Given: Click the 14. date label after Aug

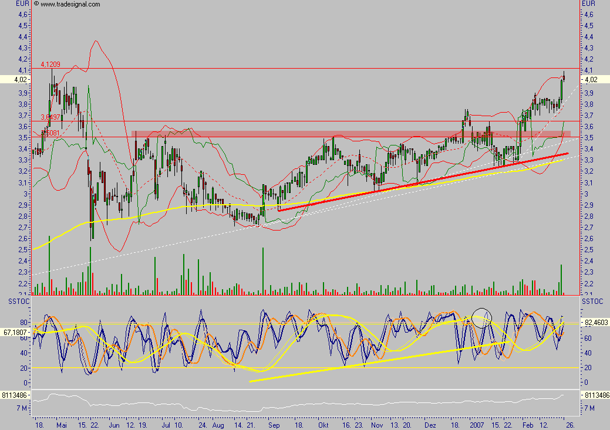Looking at the screenshot, I should pos(238,425).
